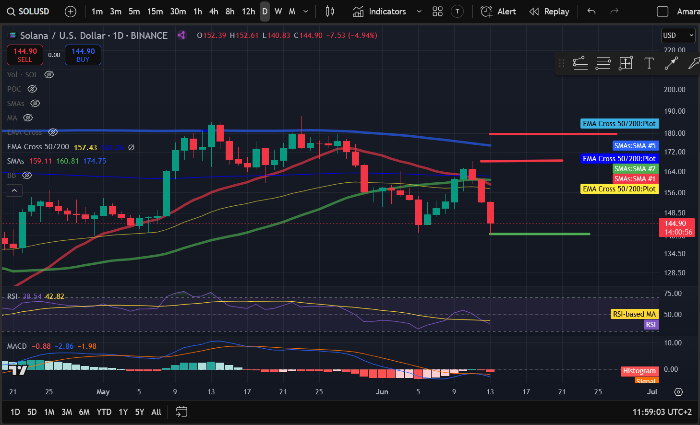
Task: Select the 15m timeframe
Action: tap(155, 12)
